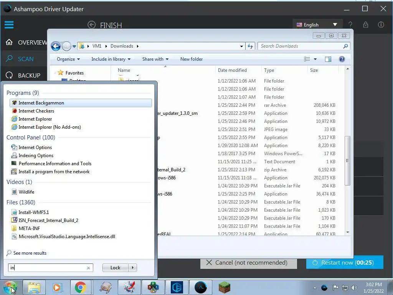This screenshot has height=295, width=393.
Task: Open the Ashampoo info icon
Action: click(381, 25)
